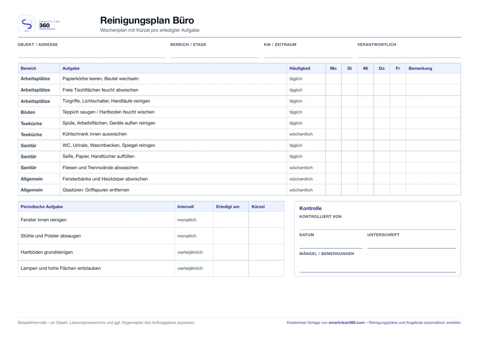479x338 pixels.
Task: Click the Objekt / Adresse entry line
Action: coord(91,54)
